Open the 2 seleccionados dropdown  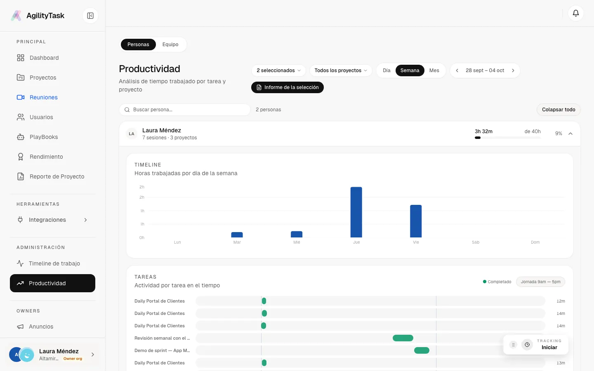[x=279, y=70]
